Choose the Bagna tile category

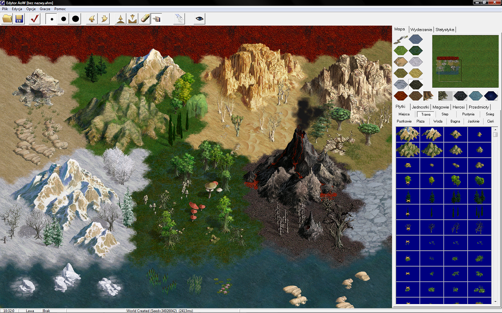pos(455,121)
